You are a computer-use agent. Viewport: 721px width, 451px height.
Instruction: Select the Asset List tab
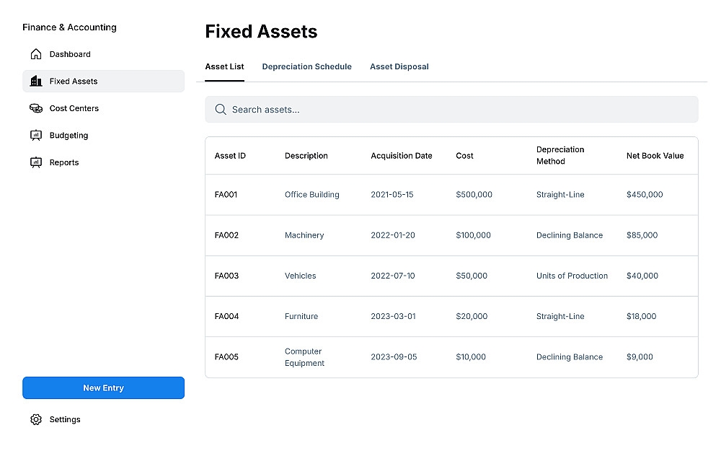point(224,66)
